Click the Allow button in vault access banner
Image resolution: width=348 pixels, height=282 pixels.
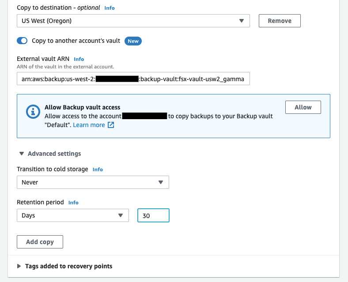(303, 107)
